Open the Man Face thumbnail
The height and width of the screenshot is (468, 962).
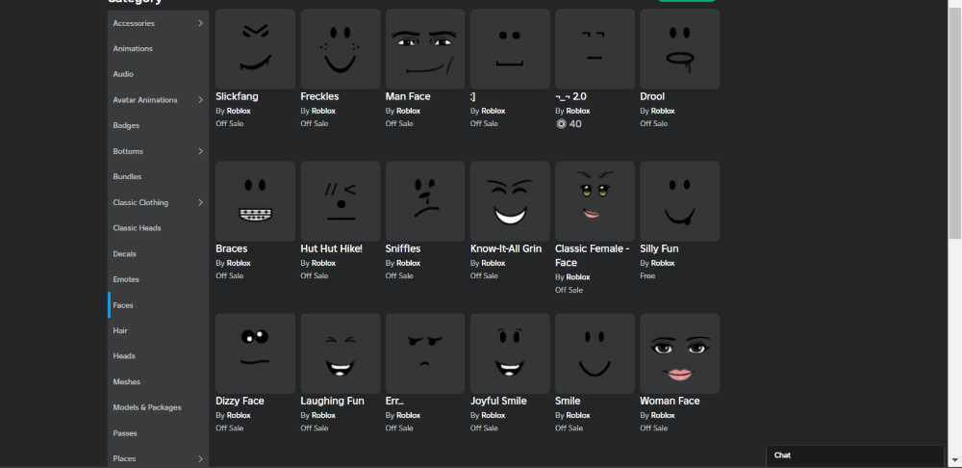click(425, 48)
